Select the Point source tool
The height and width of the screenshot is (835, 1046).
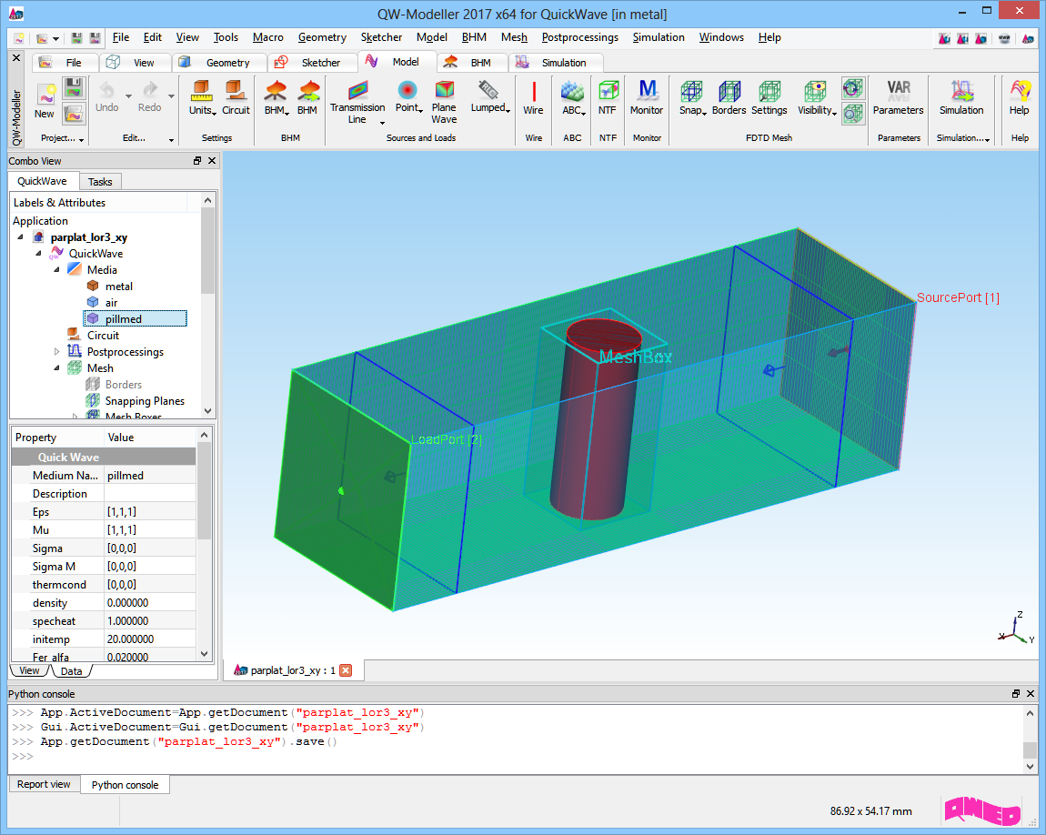(x=407, y=97)
